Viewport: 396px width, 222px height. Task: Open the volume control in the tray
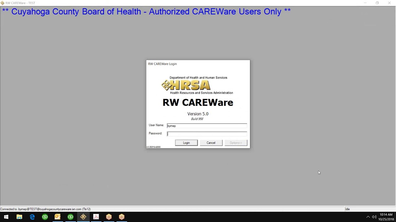point(374,217)
